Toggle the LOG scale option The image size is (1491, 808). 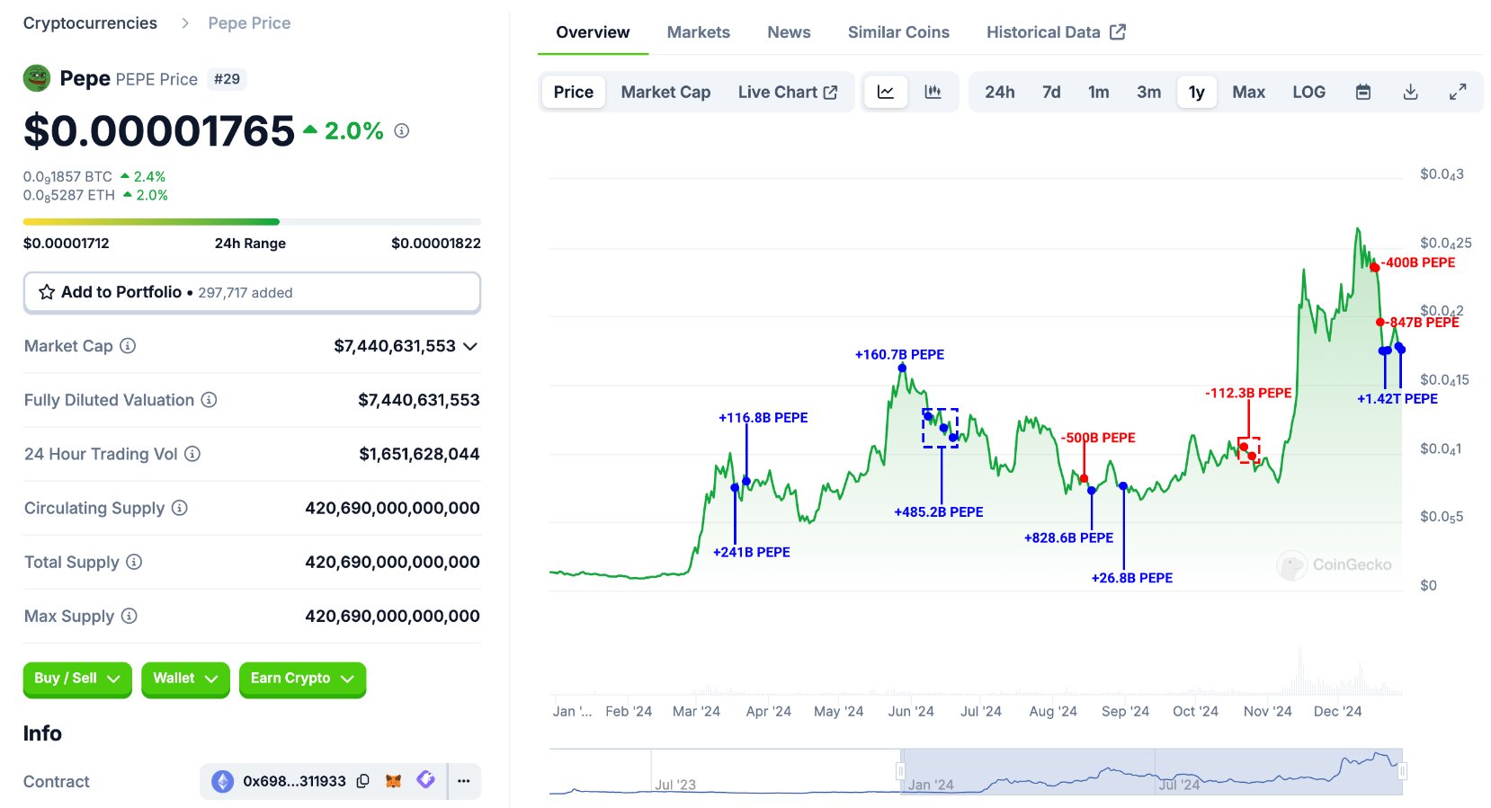(1308, 93)
